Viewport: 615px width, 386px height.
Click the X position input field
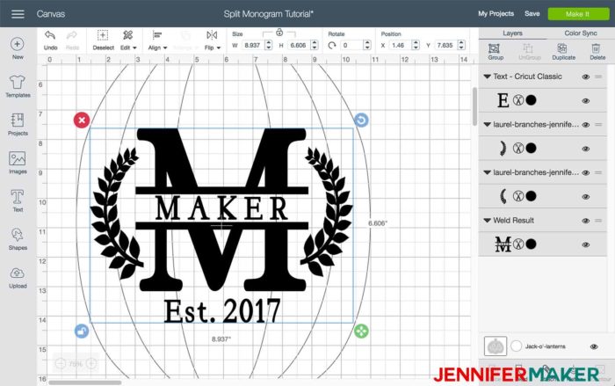pyautogui.click(x=400, y=45)
